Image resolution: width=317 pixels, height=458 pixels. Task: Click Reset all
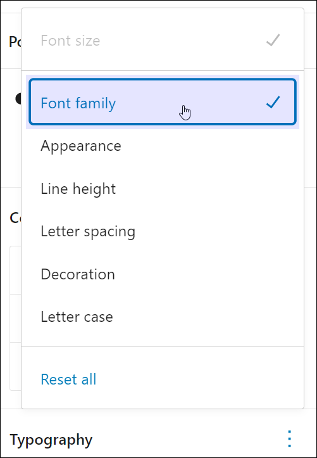tap(68, 379)
